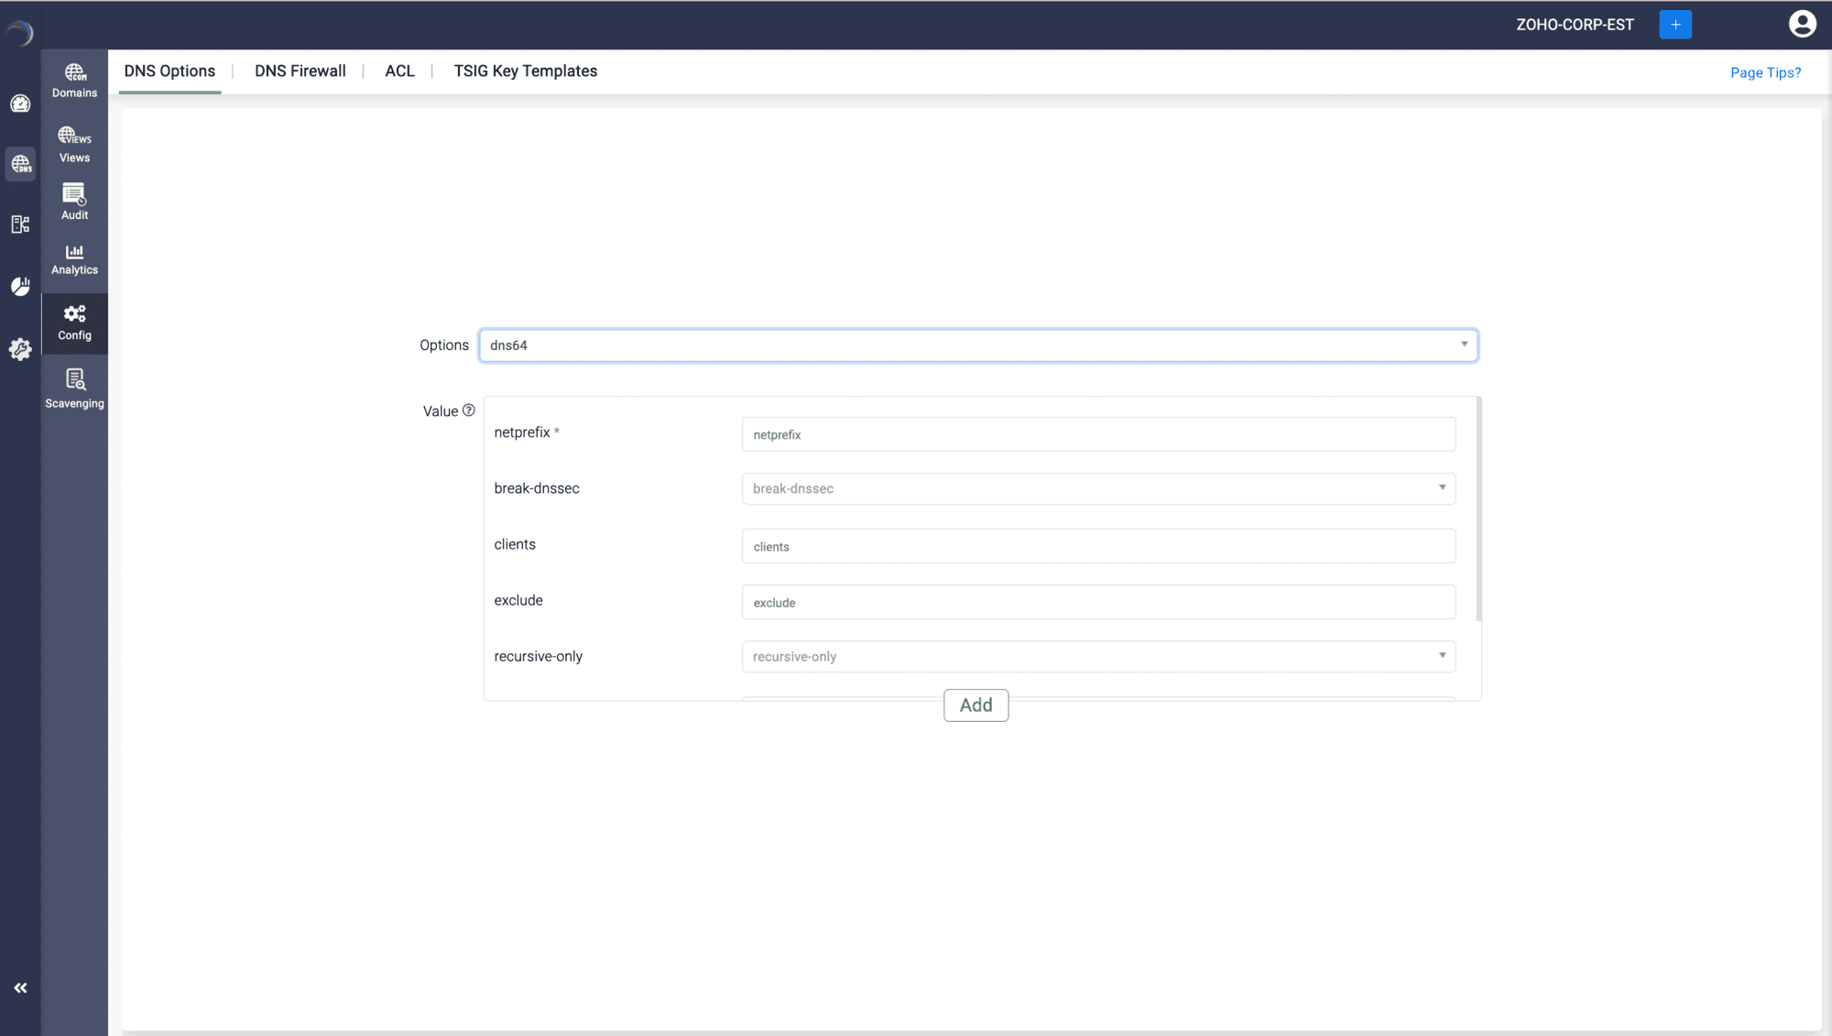Click the Value help question icon
Image resolution: width=1832 pixels, height=1036 pixels.
(x=469, y=410)
